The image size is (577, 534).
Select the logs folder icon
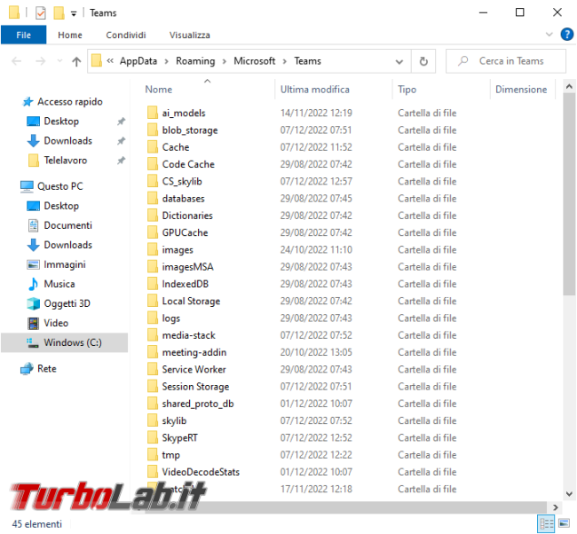point(153,318)
